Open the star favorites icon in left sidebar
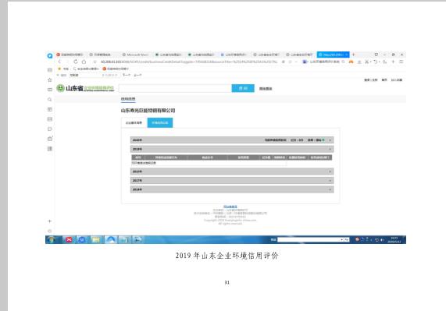 point(50,80)
